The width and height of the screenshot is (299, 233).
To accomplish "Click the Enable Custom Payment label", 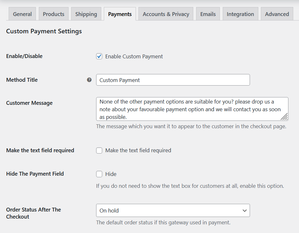I will click(134, 56).
